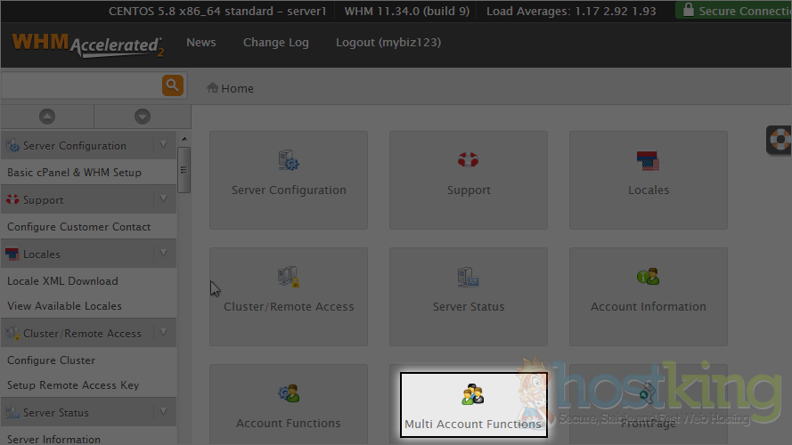
Task: Click the sidebar search input field
Action: point(80,85)
